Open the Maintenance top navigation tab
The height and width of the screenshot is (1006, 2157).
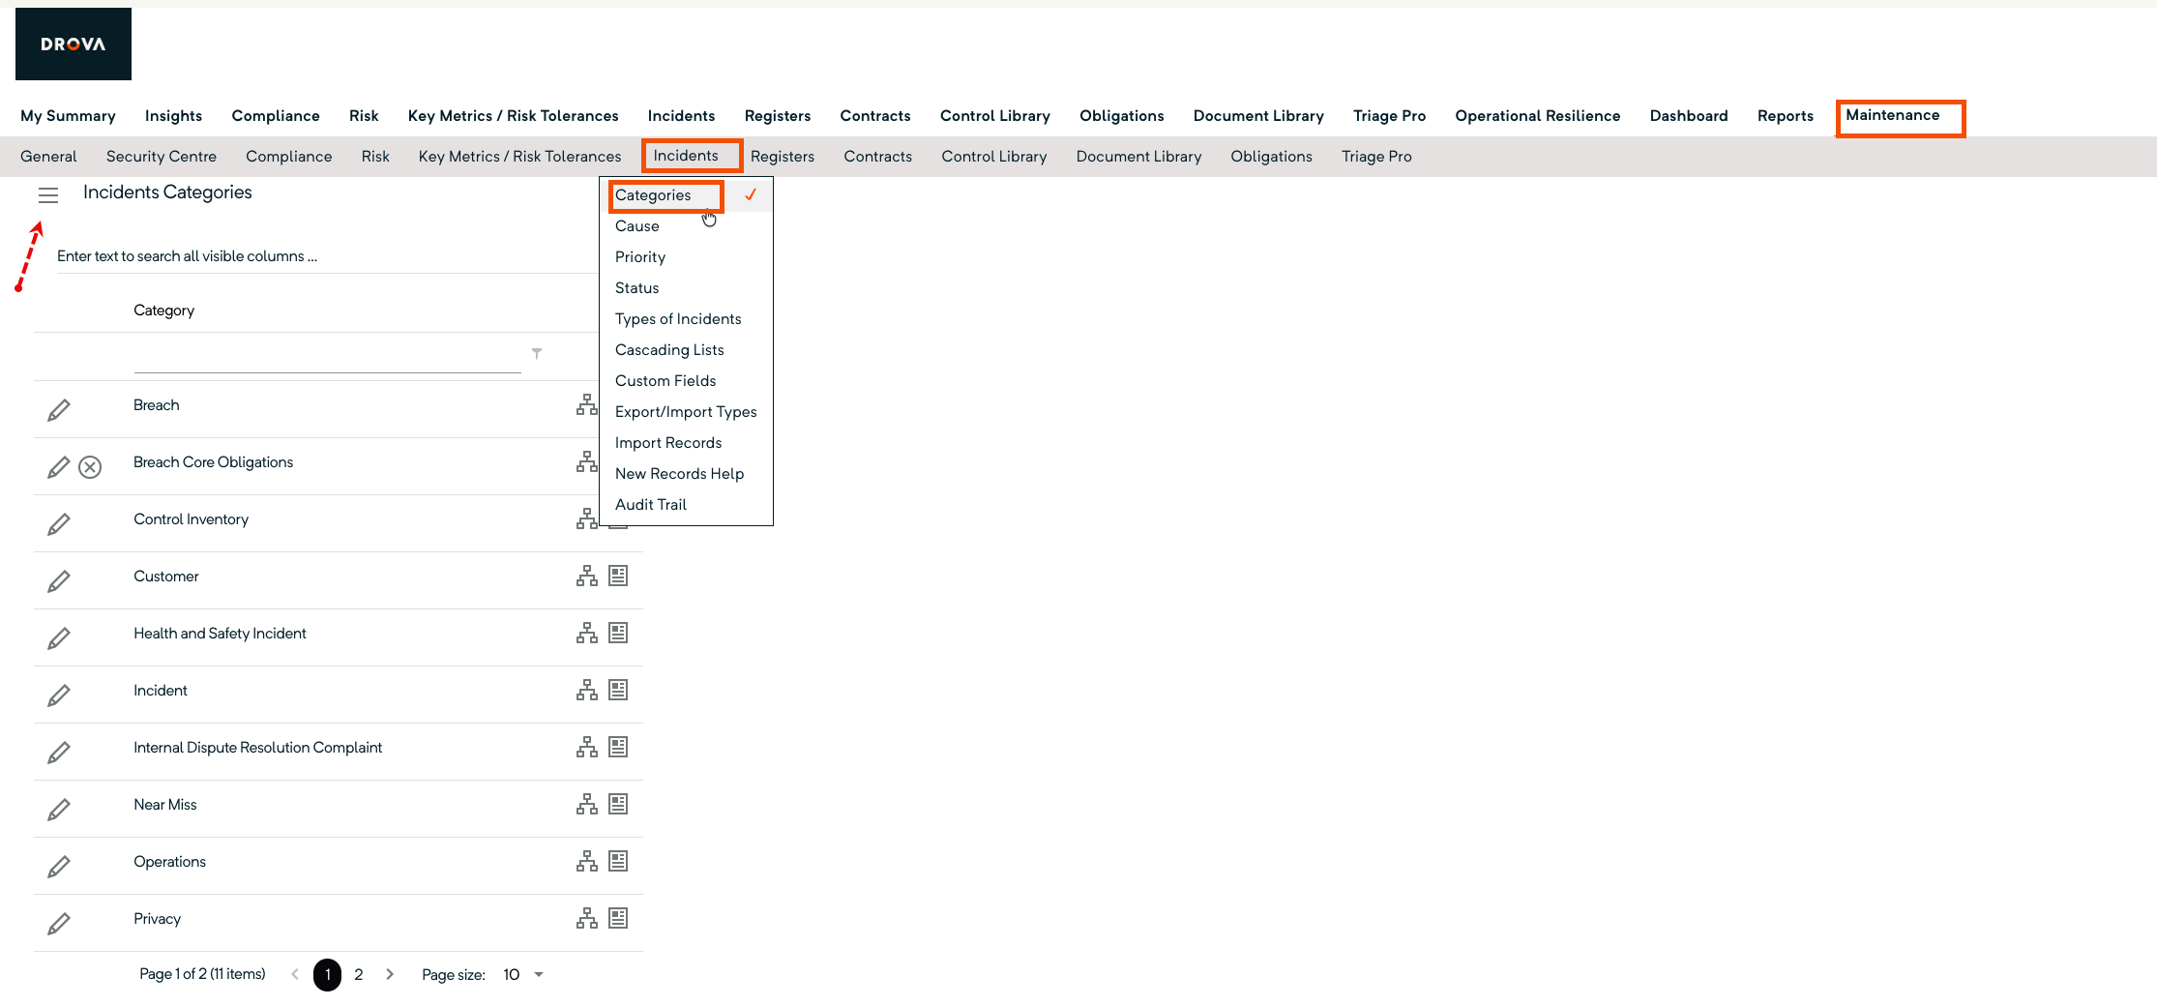pyautogui.click(x=1893, y=115)
